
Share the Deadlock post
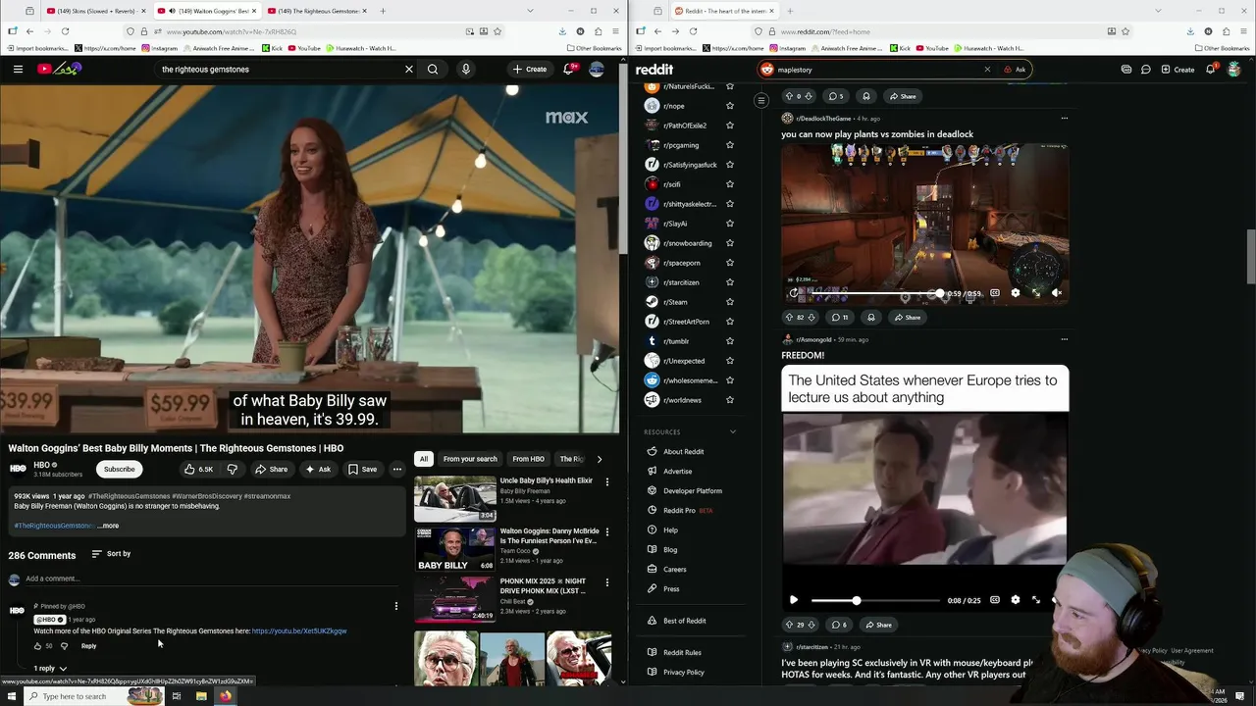point(908,318)
